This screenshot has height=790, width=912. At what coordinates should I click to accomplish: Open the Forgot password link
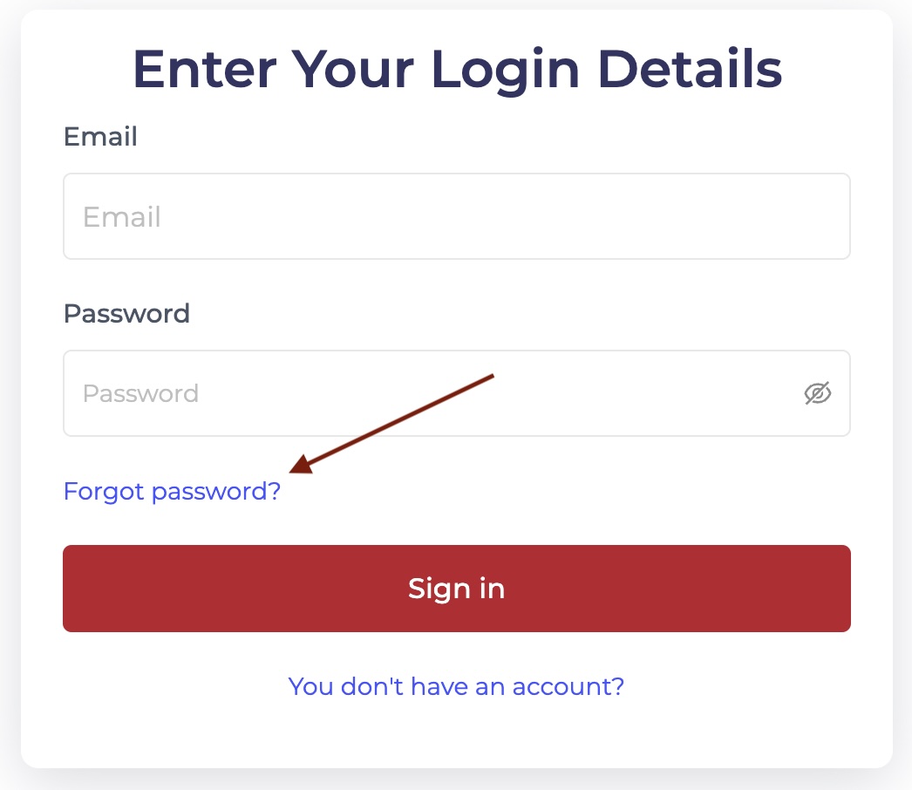[x=172, y=492]
